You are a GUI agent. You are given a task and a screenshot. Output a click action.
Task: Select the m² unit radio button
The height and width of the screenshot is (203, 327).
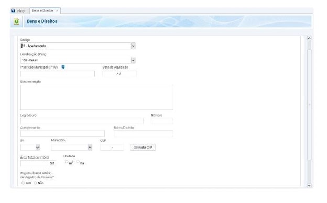click(67, 162)
